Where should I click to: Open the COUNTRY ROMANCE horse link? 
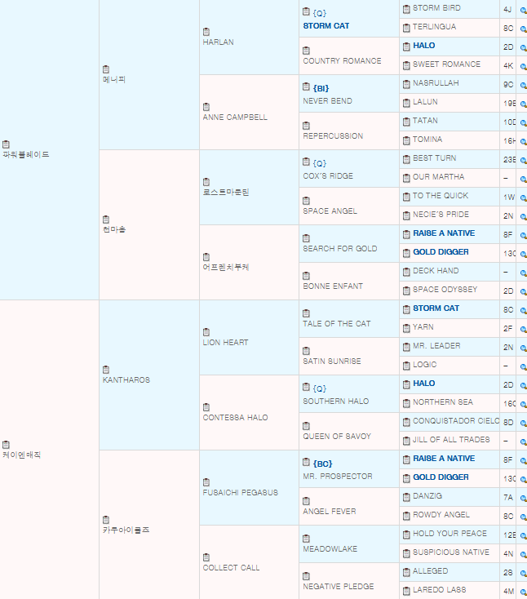(x=342, y=61)
